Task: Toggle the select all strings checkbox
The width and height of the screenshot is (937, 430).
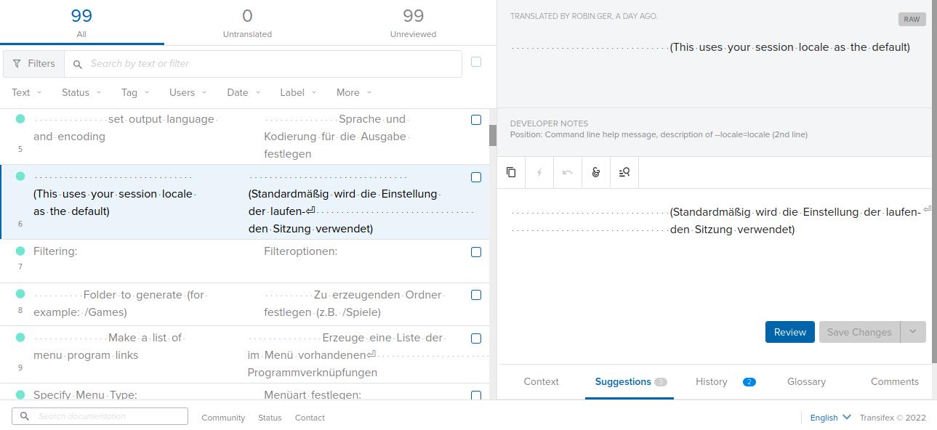Action: [x=476, y=62]
